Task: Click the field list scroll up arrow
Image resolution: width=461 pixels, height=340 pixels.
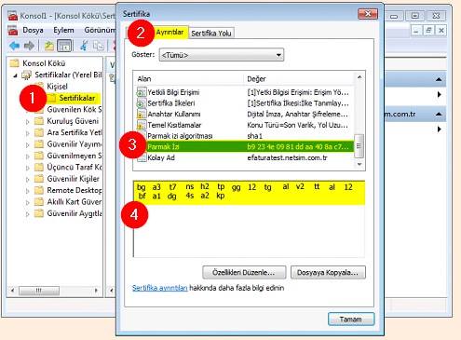Action: (x=359, y=76)
